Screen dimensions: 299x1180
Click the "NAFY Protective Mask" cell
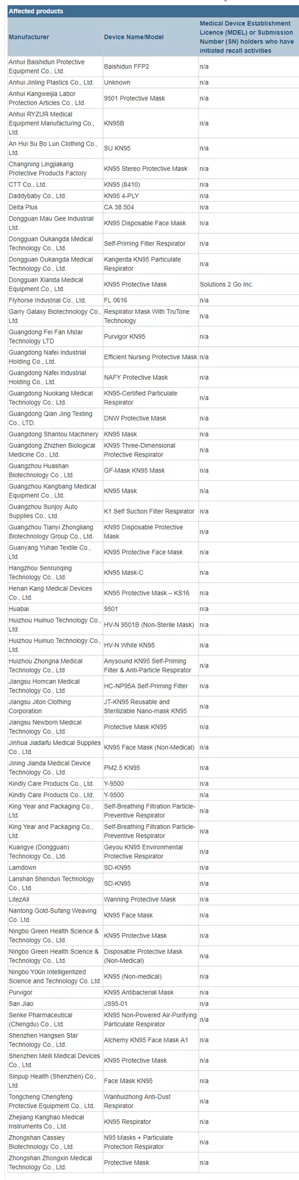(136, 378)
